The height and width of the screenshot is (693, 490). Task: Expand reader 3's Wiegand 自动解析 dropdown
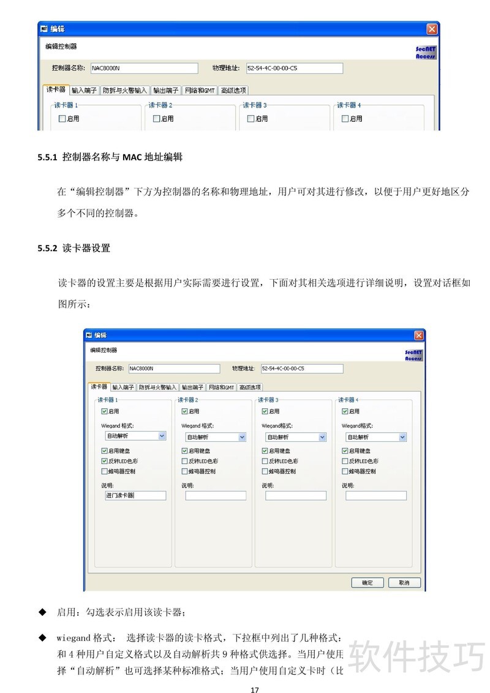point(322,437)
